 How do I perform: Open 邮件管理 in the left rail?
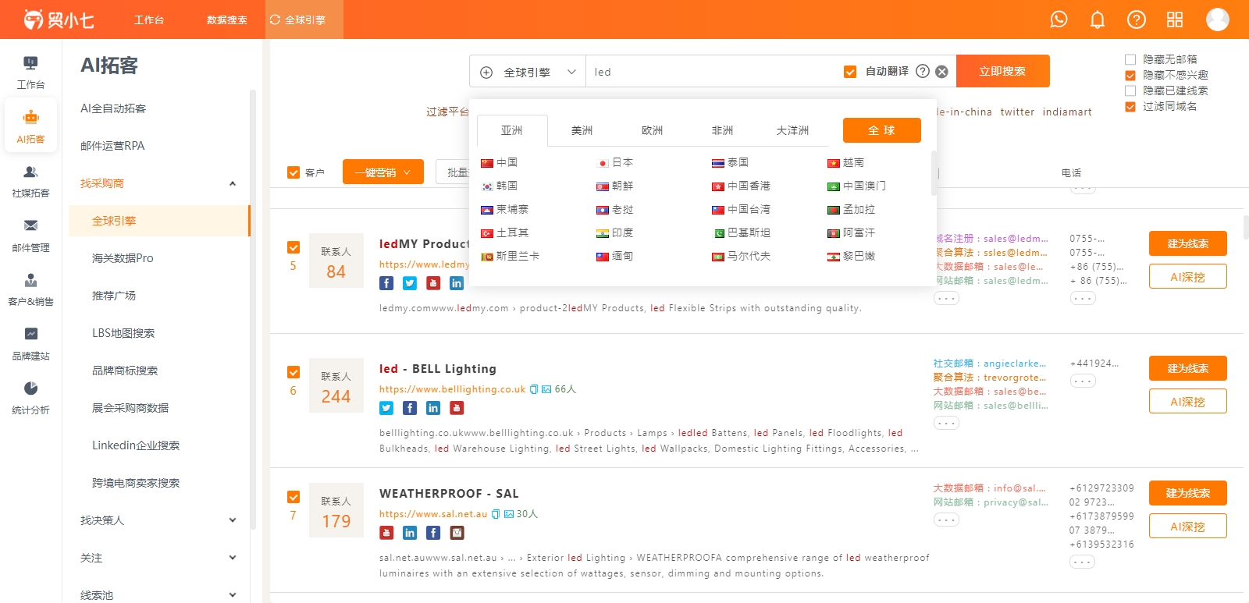tap(30, 236)
